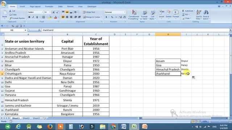Switch to the Page Layout tab

35,6
